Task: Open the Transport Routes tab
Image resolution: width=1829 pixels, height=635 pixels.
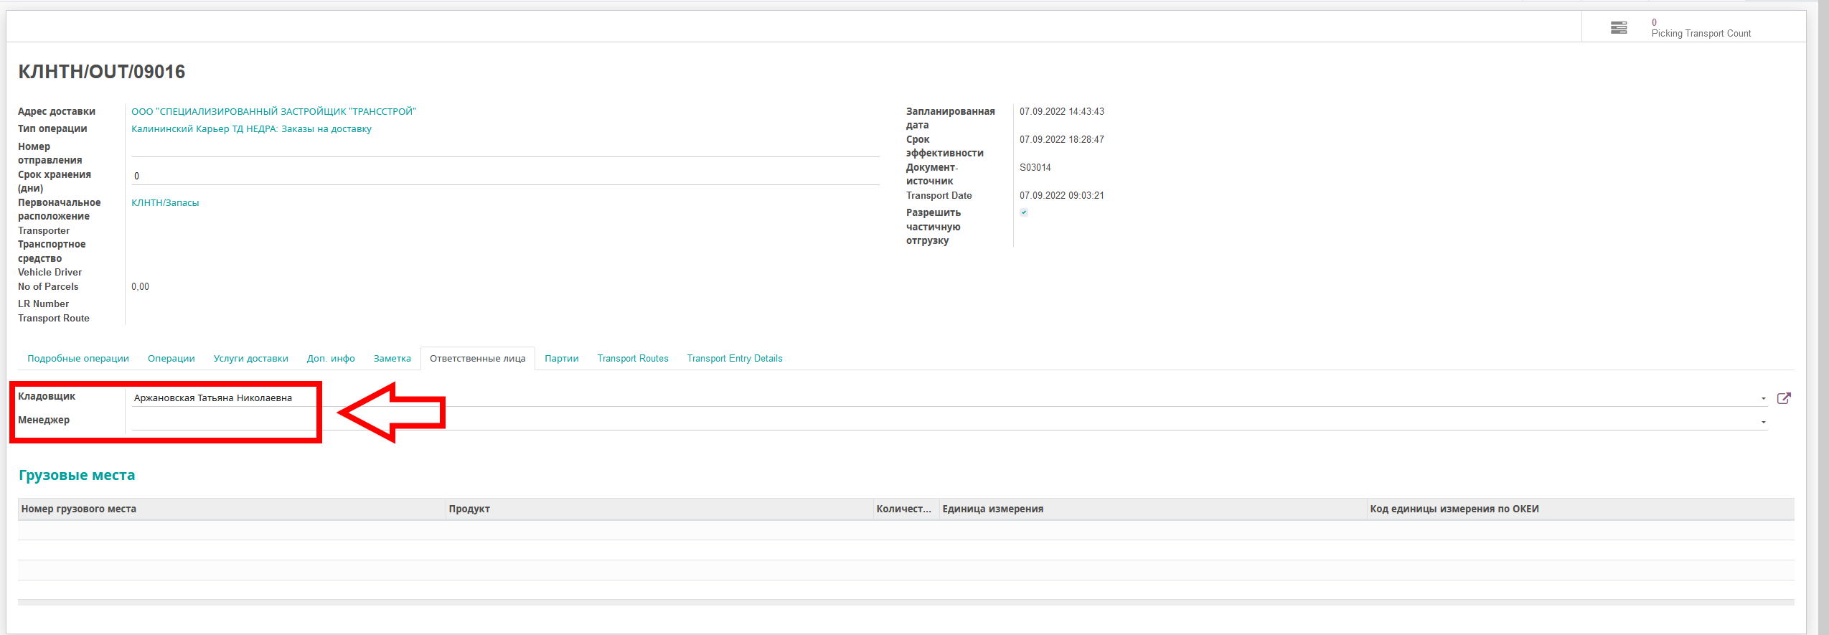Action: 632,359
